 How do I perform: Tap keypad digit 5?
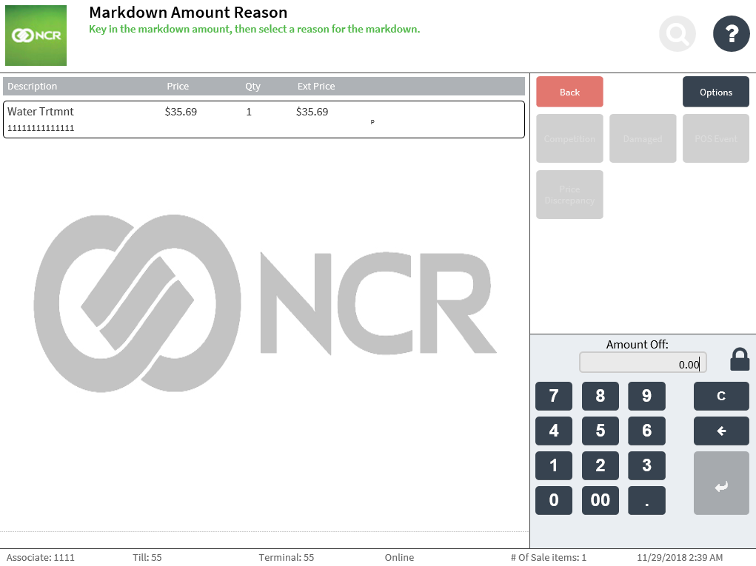click(601, 431)
